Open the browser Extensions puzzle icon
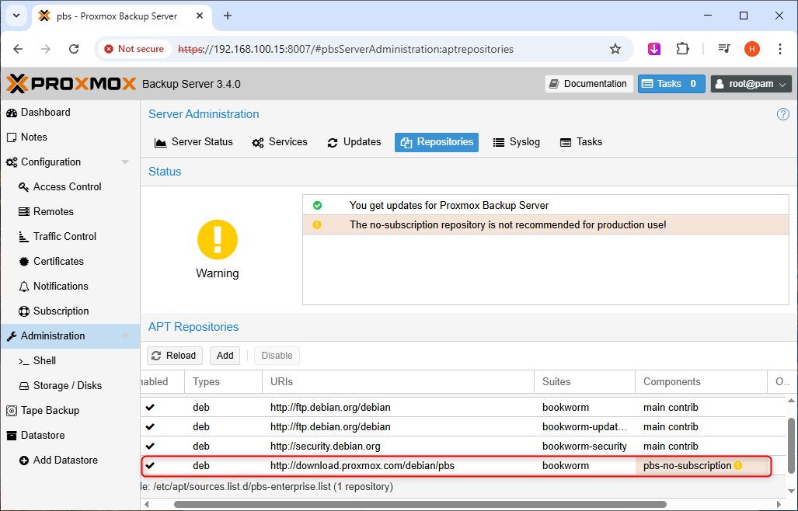 [x=682, y=50]
